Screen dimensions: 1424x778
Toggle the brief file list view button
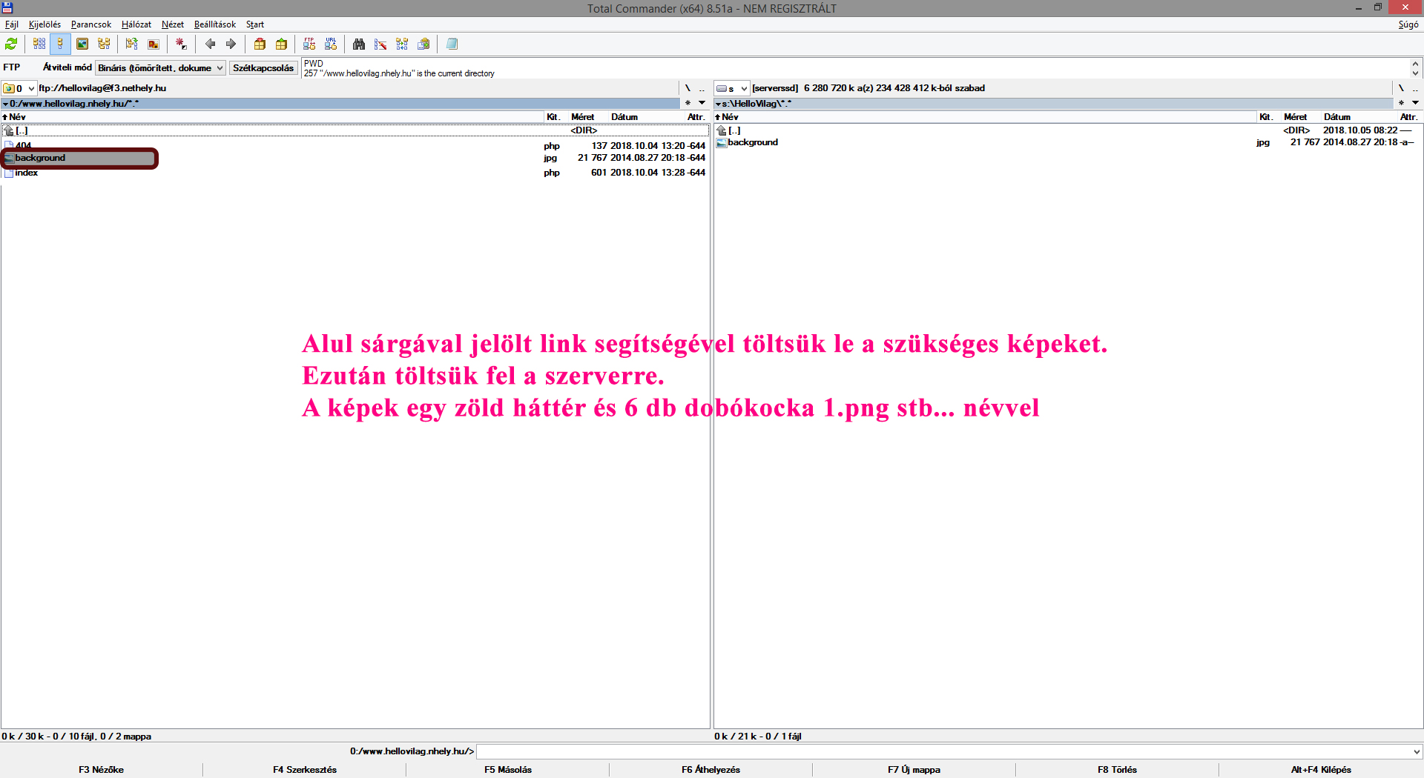coord(39,44)
